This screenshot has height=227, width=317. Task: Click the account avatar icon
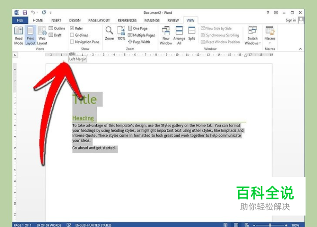(x=301, y=20)
